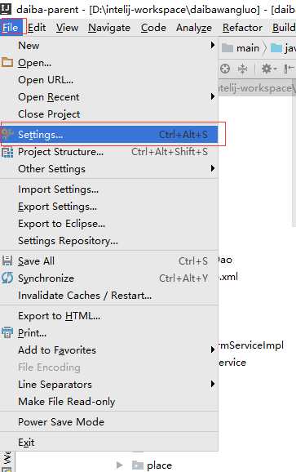
Task: Open the project view gear options
Action: [268, 69]
